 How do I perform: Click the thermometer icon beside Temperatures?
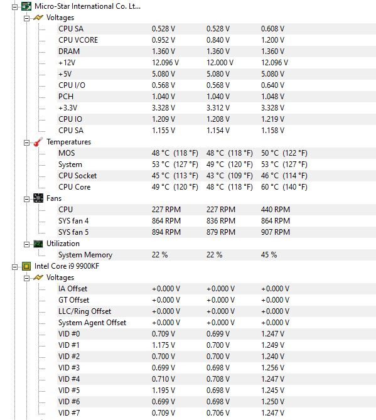[38, 142]
